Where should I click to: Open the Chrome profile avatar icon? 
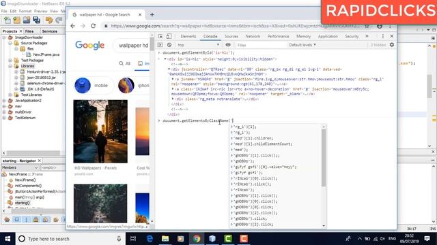(x=380, y=26)
